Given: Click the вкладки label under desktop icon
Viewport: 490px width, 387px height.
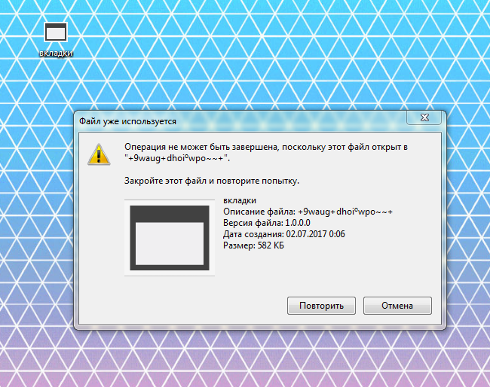Looking at the screenshot, I should pyautogui.click(x=56, y=53).
